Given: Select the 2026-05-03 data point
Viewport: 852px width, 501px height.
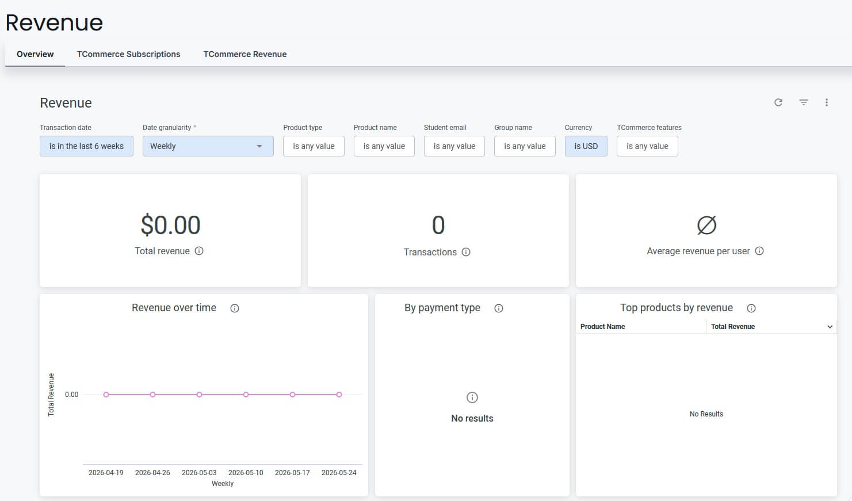Looking at the screenshot, I should [199, 395].
